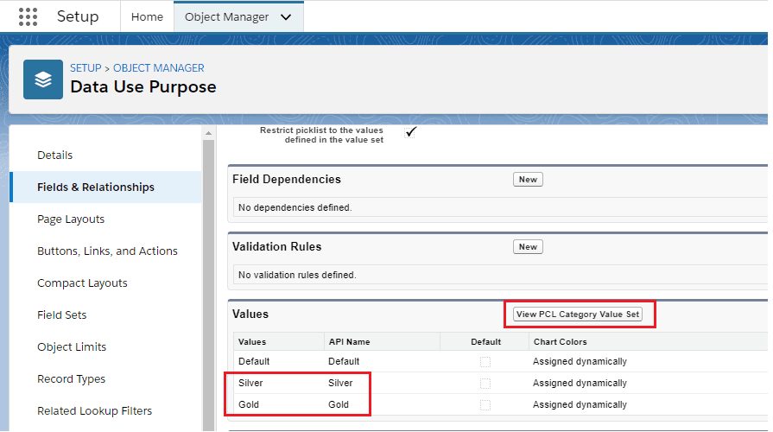Screen dimensions: 773x432
Task: Switch to the Home tab
Action: tap(146, 17)
